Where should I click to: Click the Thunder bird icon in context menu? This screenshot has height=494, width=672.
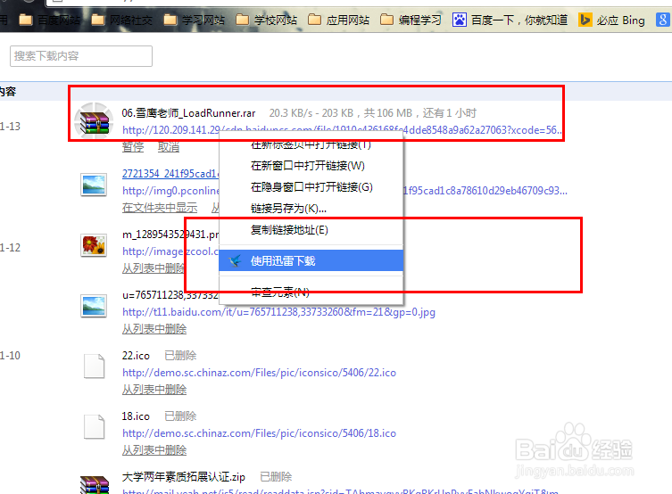click(235, 260)
